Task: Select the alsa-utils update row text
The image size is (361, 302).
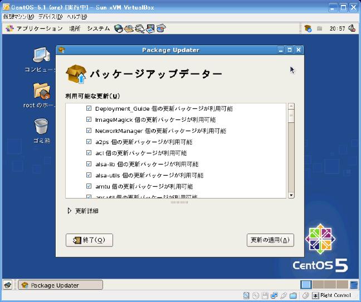Action: click(x=149, y=175)
